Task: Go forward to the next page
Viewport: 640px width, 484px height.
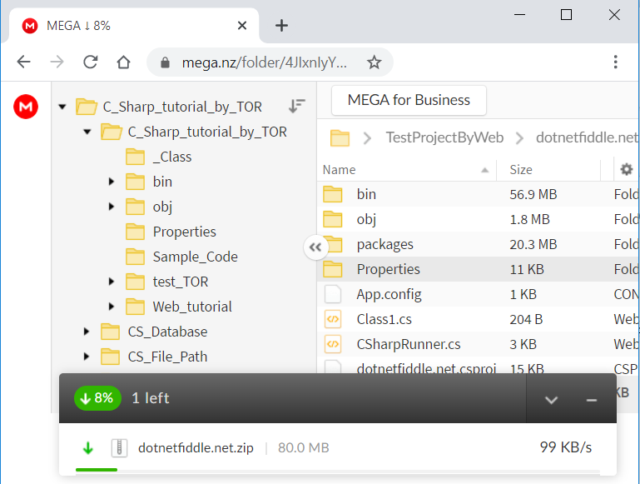Action: click(x=57, y=62)
